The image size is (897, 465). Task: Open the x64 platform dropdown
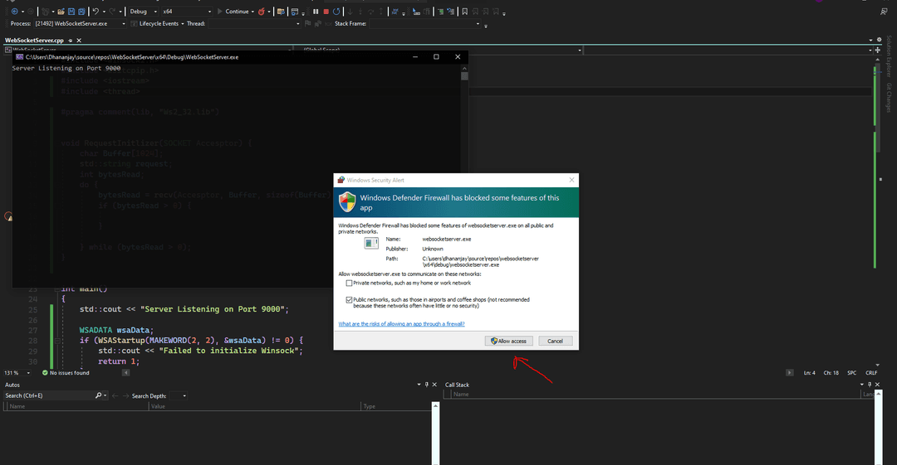(x=187, y=12)
